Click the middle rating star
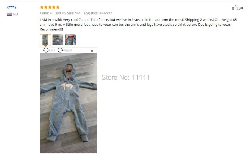 pyautogui.click(x=50, y=7)
